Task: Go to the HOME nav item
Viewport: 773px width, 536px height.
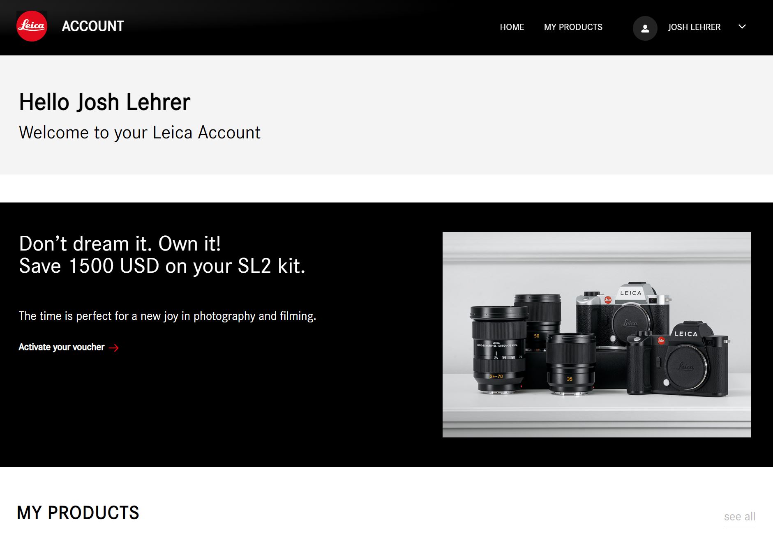Action: point(512,27)
